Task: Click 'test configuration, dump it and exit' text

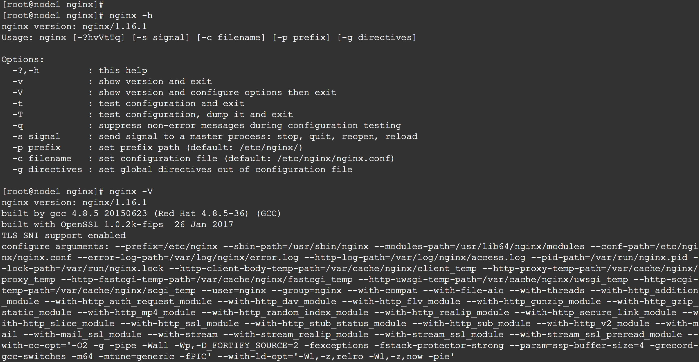Action: click(x=196, y=114)
